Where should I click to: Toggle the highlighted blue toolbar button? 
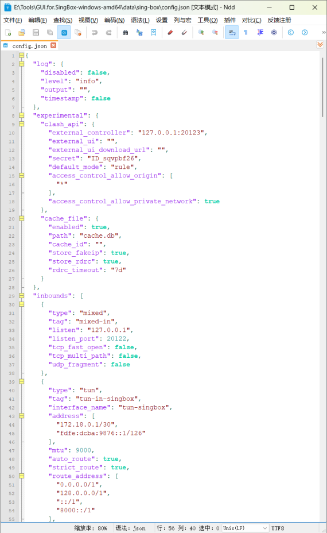pos(64,33)
